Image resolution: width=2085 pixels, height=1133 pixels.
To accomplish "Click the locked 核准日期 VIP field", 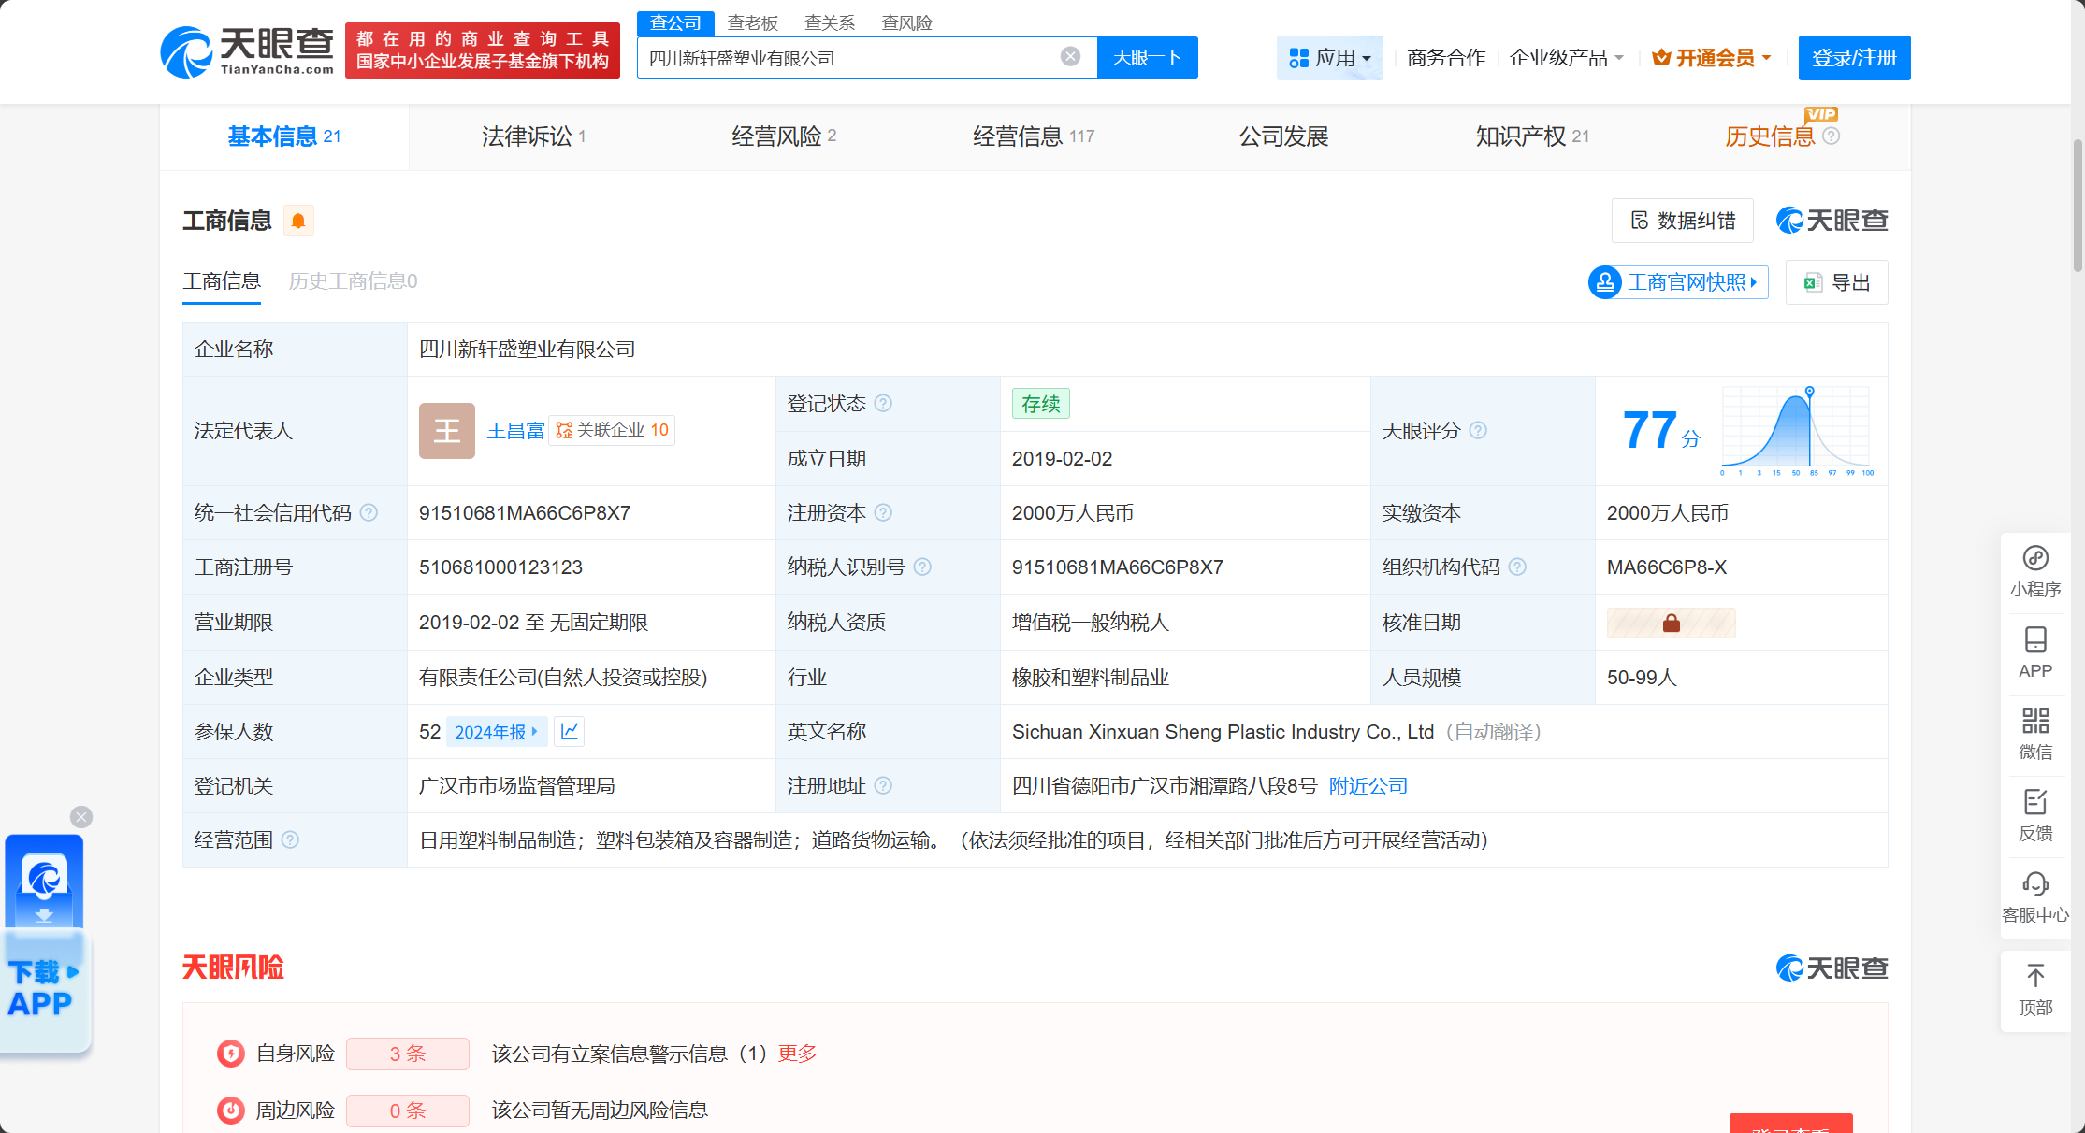I will pyautogui.click(x=1671, y=623).
